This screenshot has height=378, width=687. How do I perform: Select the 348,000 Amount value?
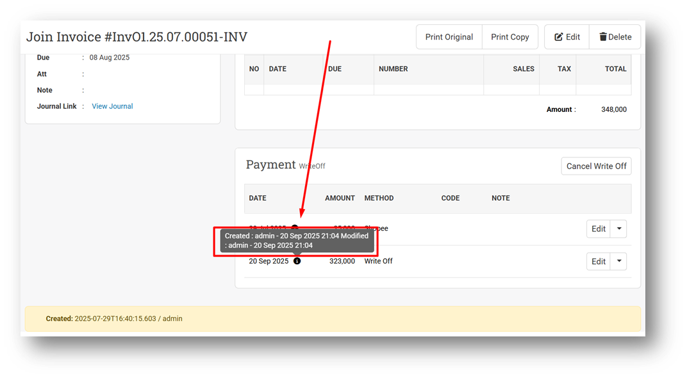pos(614,109)
